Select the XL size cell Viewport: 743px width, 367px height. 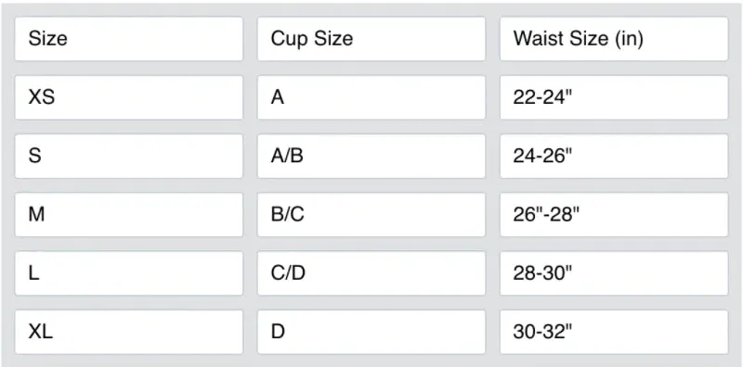click(128, 332)
